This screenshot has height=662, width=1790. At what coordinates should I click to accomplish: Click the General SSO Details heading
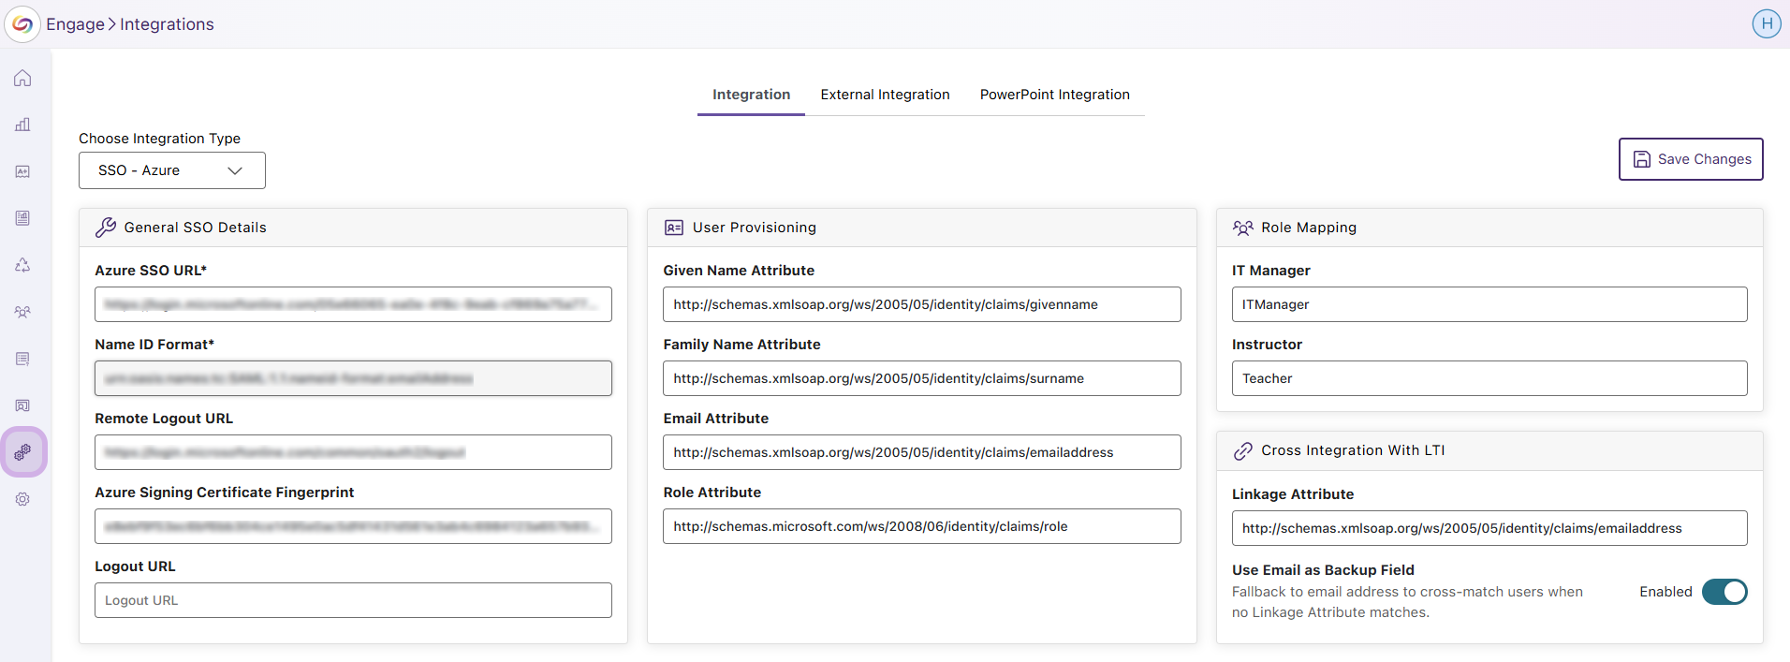point(195,228)
